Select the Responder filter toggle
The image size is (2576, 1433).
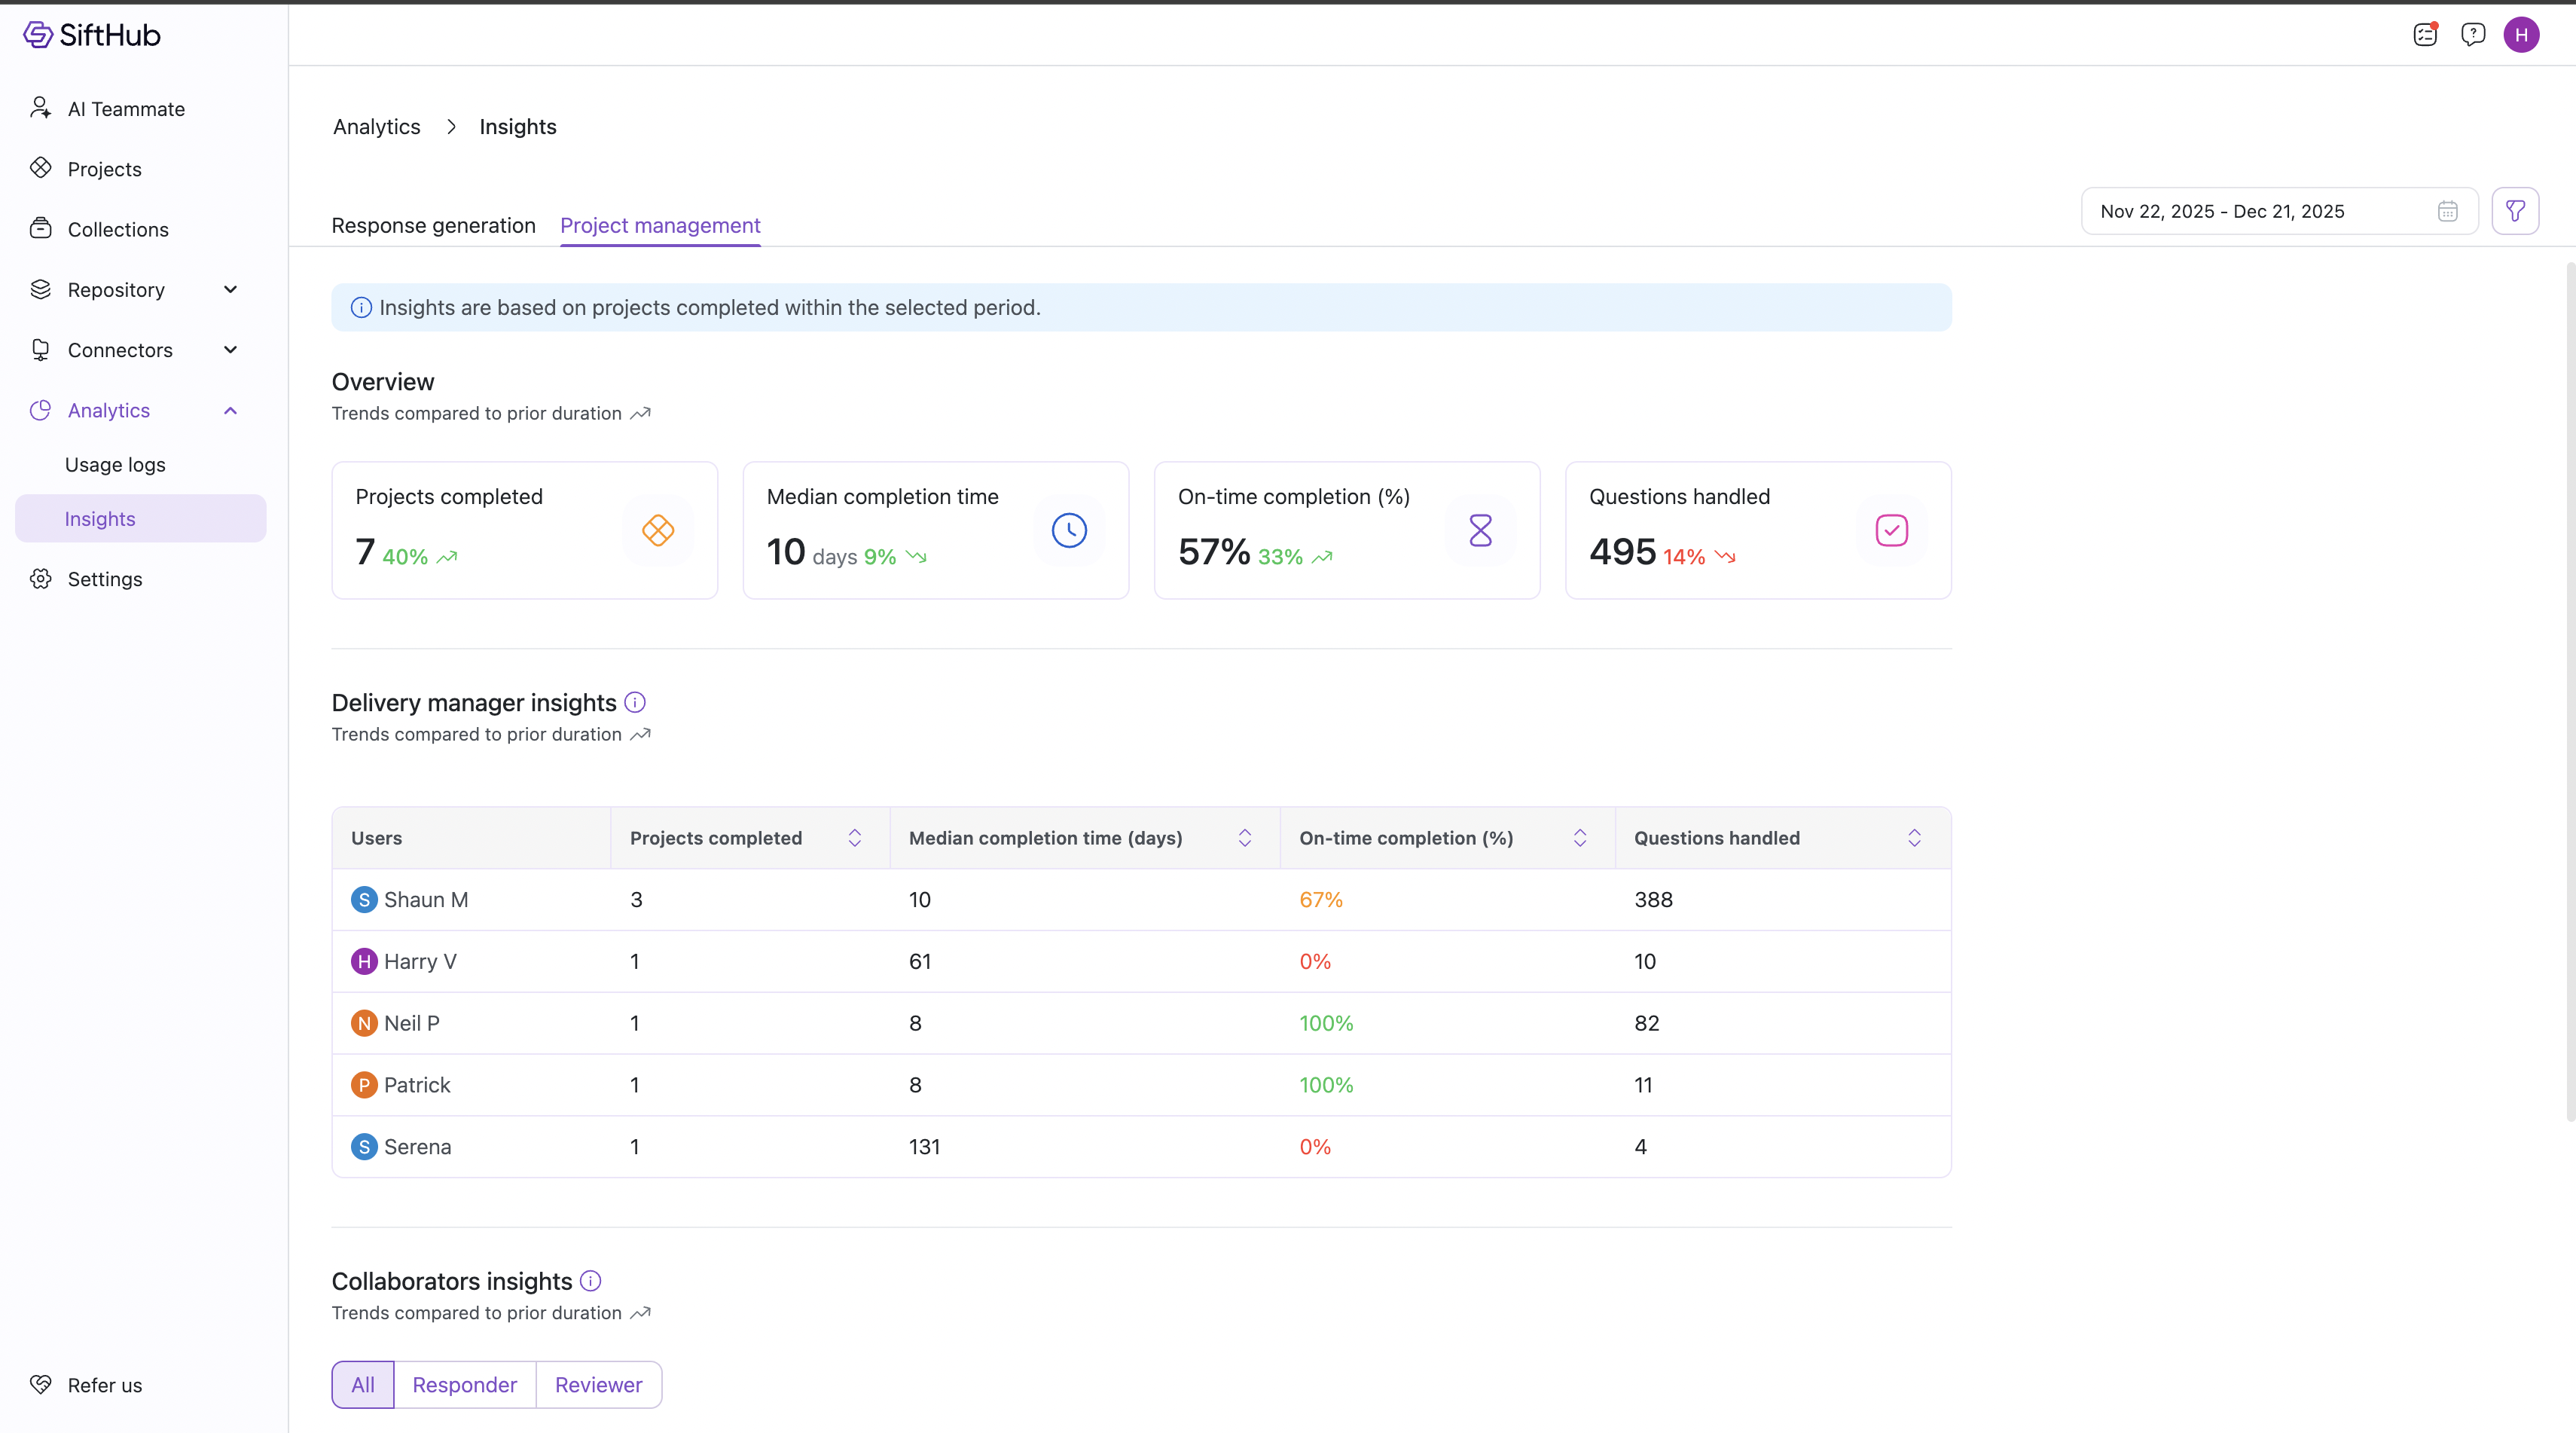(x=464, y=1385)
